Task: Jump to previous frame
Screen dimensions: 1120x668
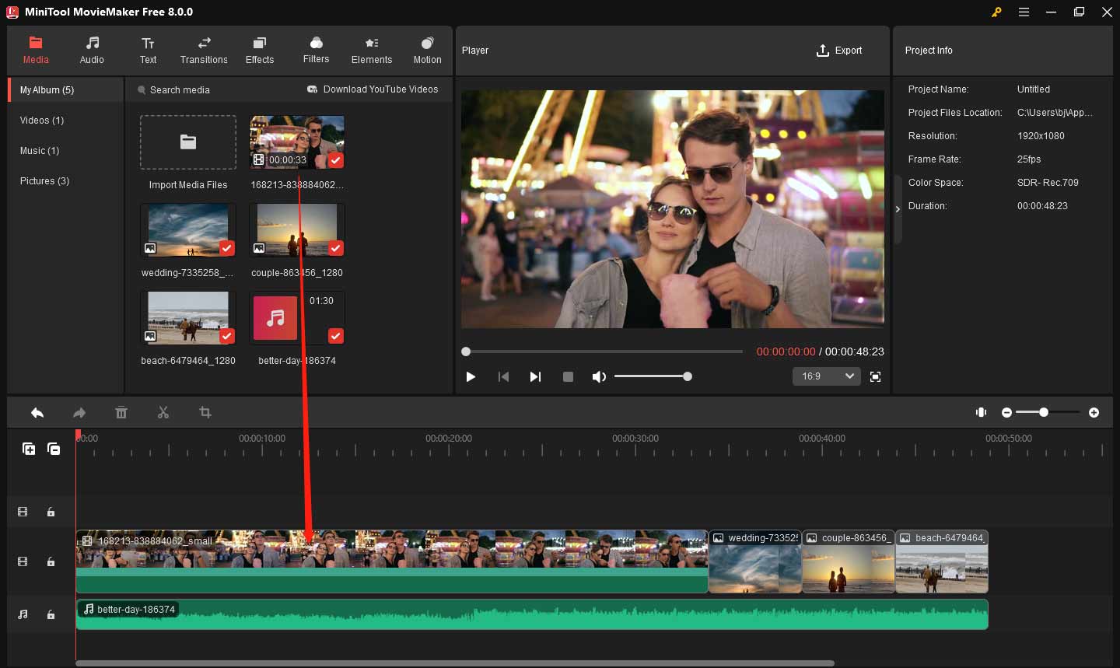Action: 503,376
